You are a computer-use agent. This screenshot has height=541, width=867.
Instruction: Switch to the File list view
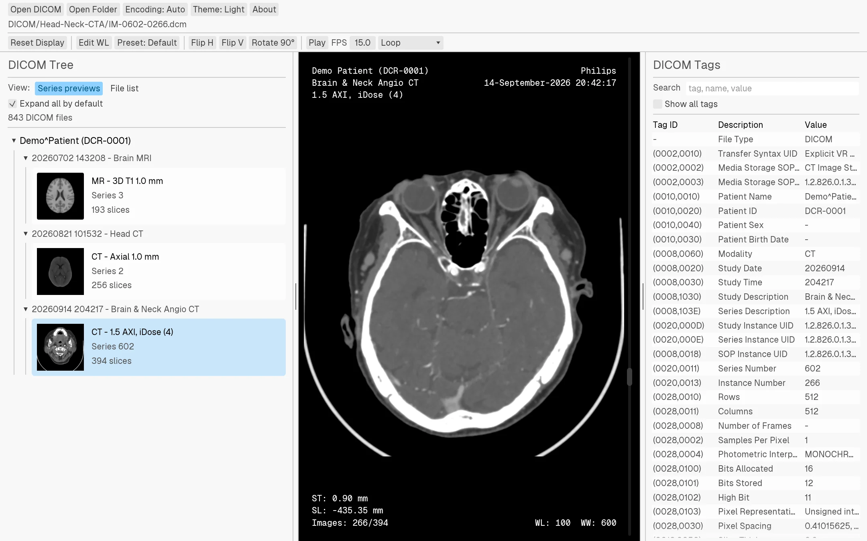coord(124,88)
